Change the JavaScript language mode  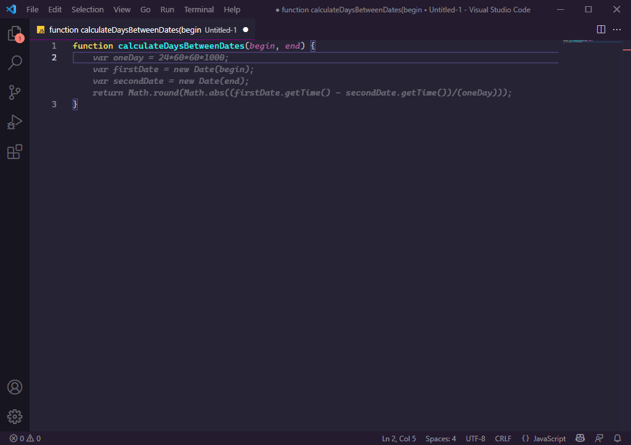click(543, 438)
